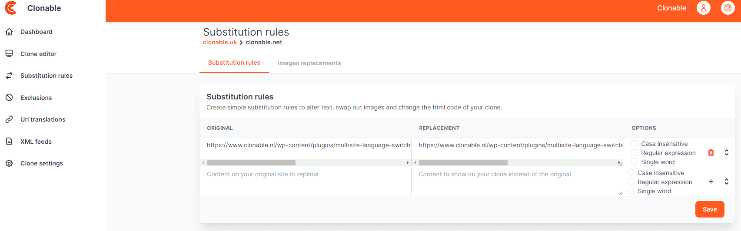Delete the first rule with trash icon
This screenshot has width=741, height=231.
tap(711, 152)
